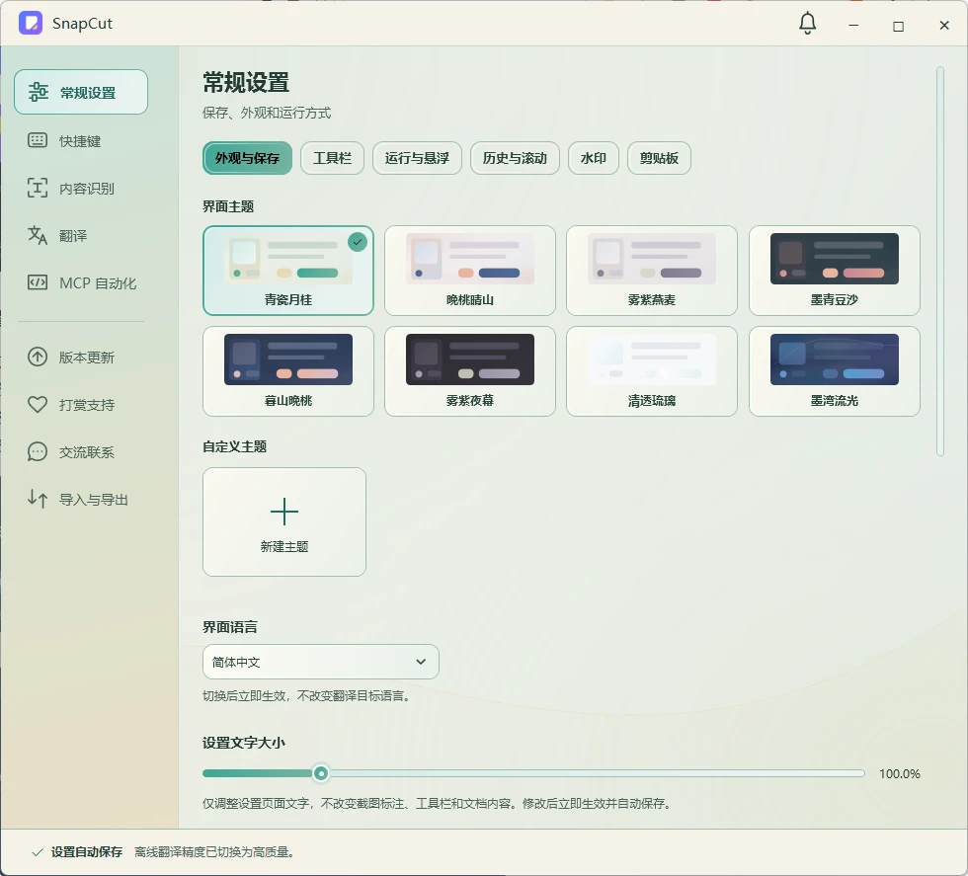Click the checkmark icon beside 设置自动保存
The width and height of the screenshot is (968, 876).
[x=38, y=852]
